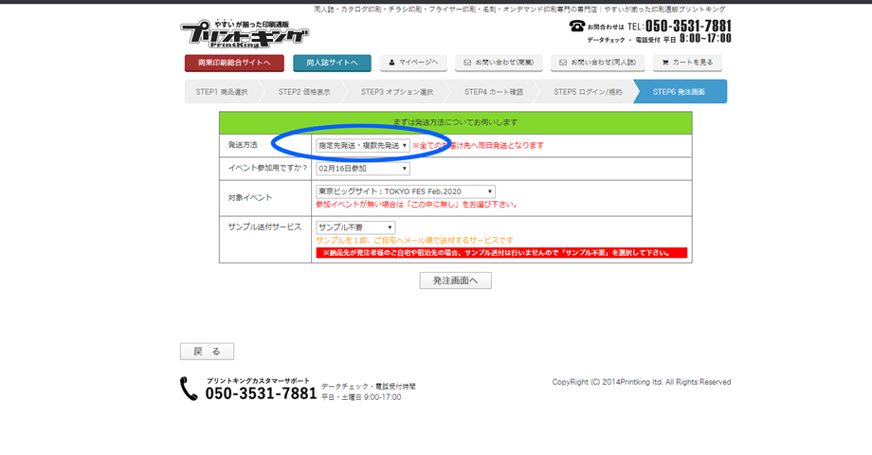This screenshot has height=455, width=872.
Task: Expand the サンプル不要 sample service dropdown
Action: (355, 227)
